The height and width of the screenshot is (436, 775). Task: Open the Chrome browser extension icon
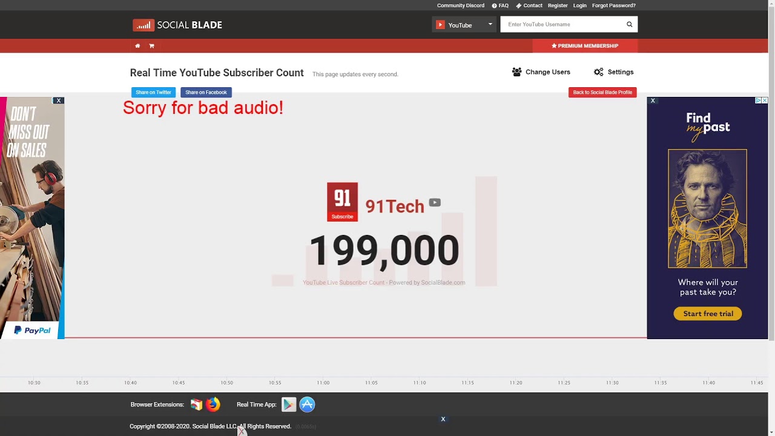pos(196,405)
